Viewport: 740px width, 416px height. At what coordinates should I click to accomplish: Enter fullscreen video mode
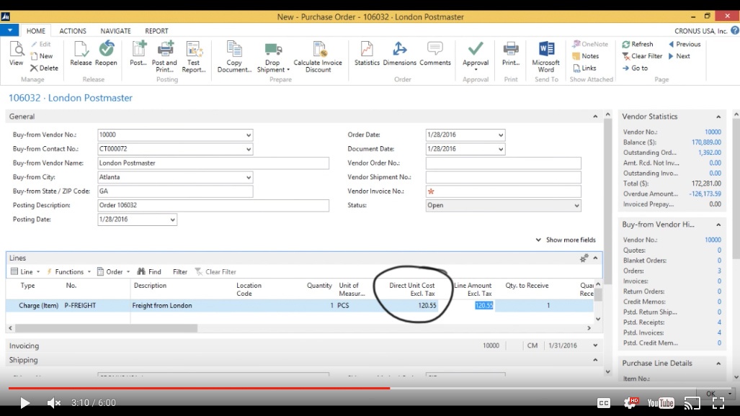coord(718,403)
